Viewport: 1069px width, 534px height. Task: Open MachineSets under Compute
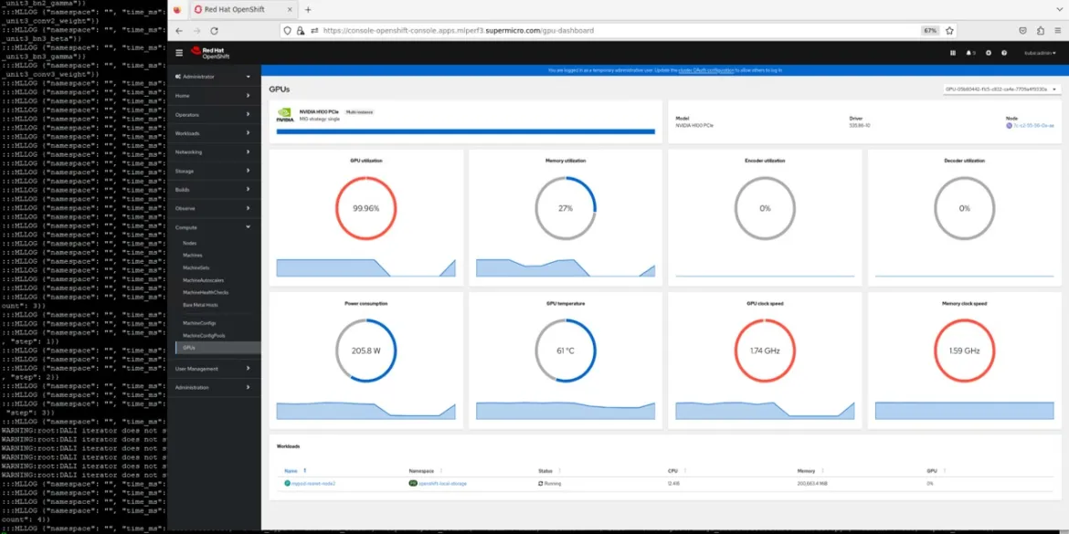pos(196,267)
